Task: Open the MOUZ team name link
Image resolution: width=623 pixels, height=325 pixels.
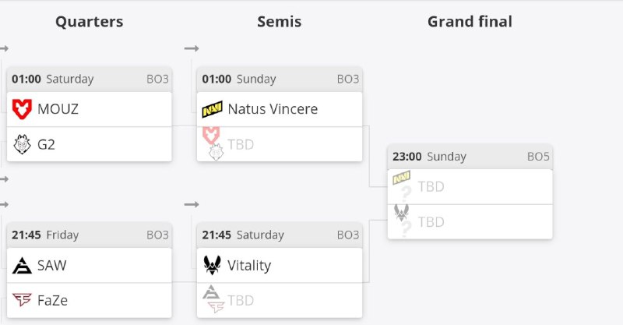Action: (58, 109)
